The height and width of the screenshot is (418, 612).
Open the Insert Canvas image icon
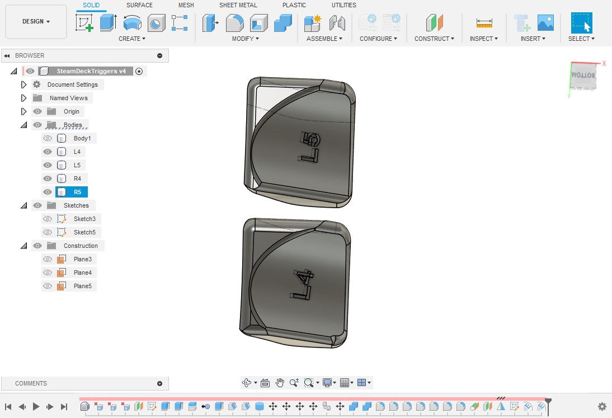click(545, 23)
